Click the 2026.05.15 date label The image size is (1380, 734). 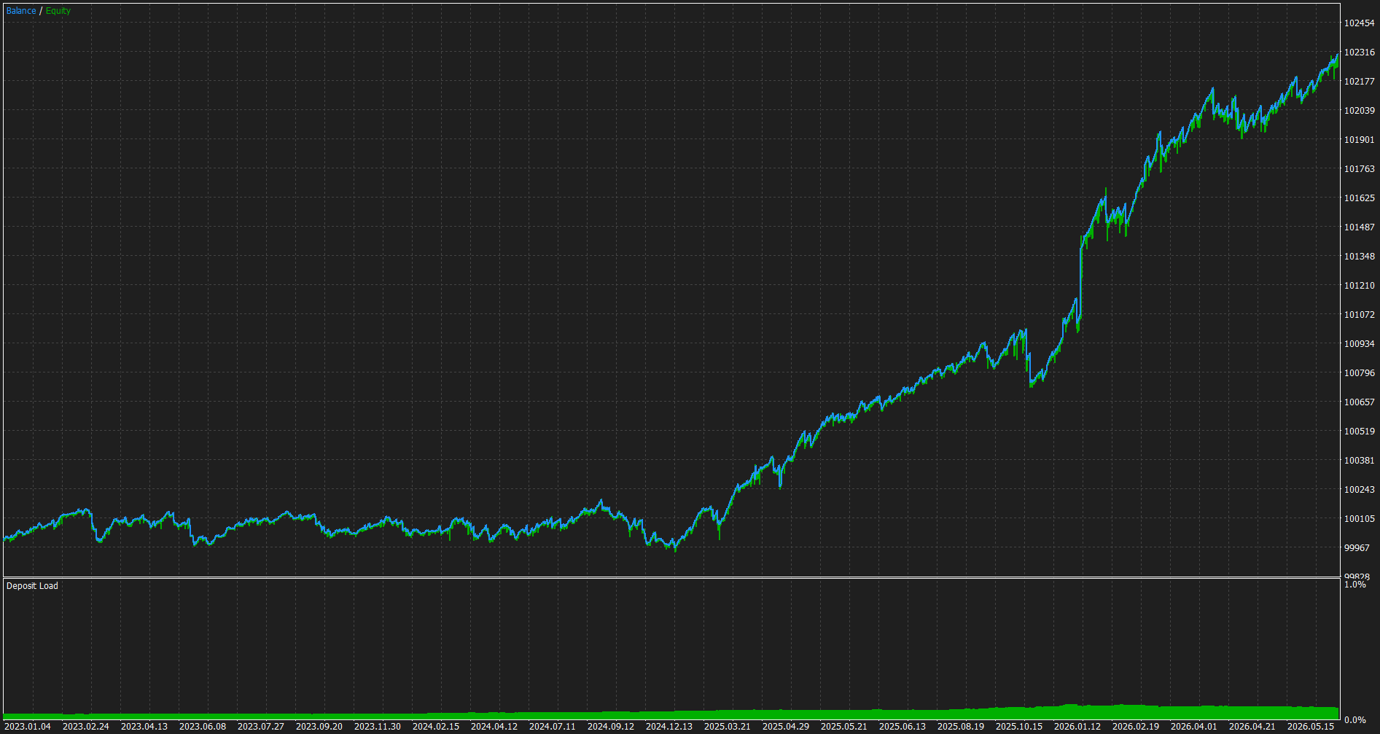[x=1311, y=727]
